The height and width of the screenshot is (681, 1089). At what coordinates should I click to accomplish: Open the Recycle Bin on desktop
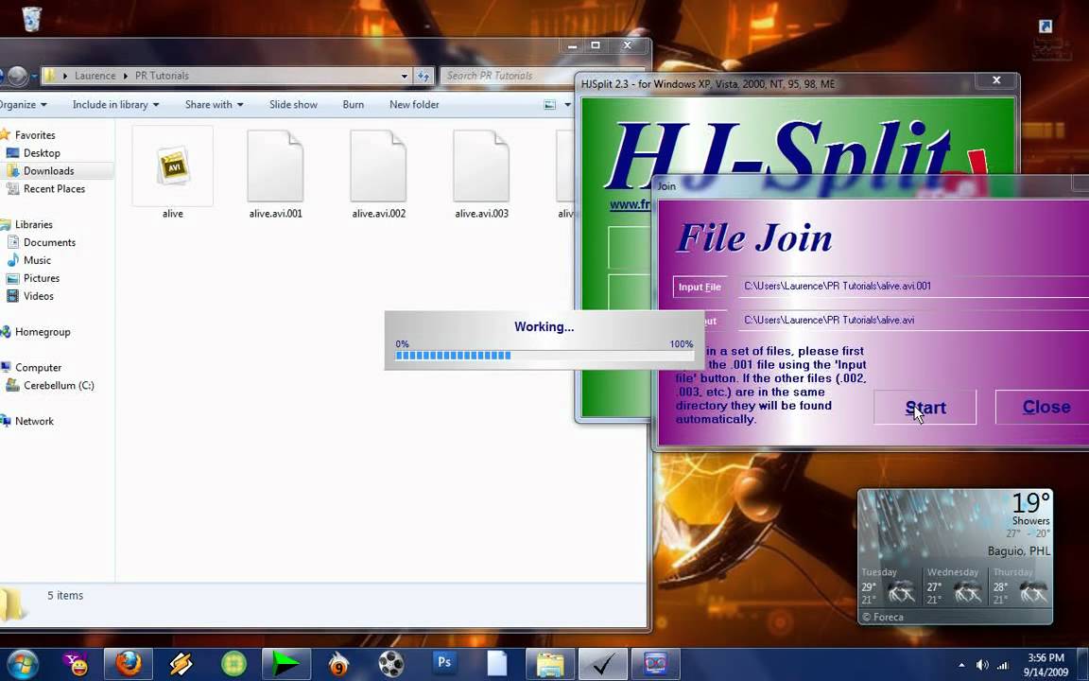[x=32, y=18]
